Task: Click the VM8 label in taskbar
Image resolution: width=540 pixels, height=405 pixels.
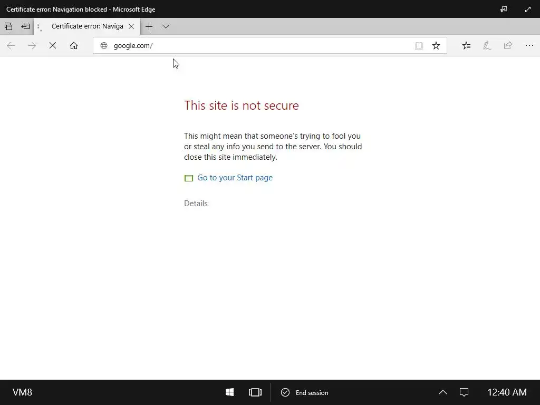Action: [22, 392]
